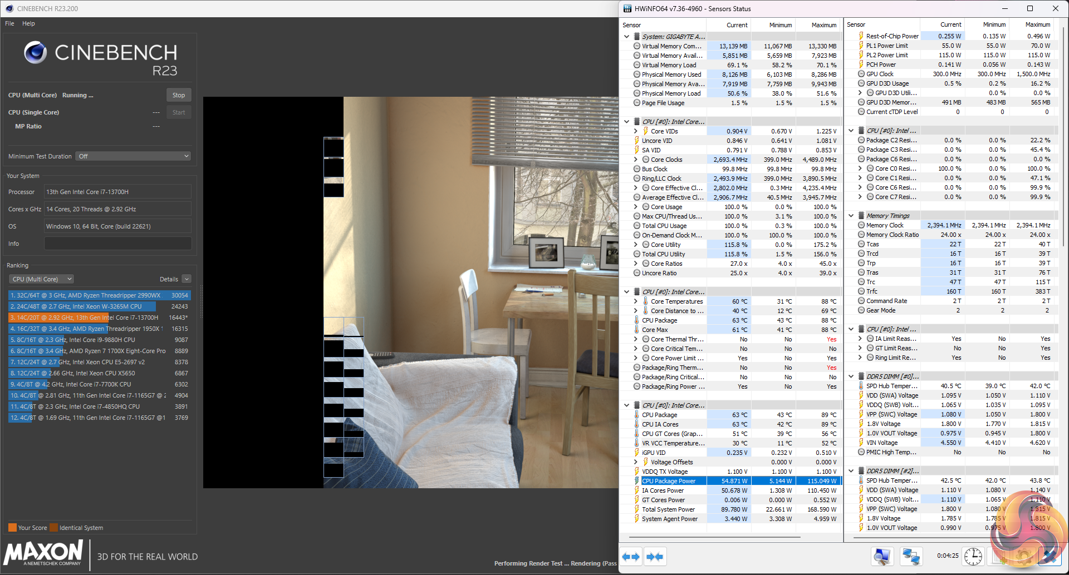This screenshot has height=575, width=1069.
Task: Click the horizontal scrollbar under left sensor panel
Action: coord(714,537)
